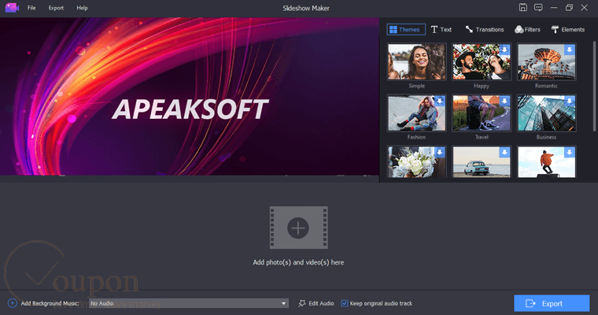Switch to the Text tab
Viewport: 598px width, 315px height.
point(441,29)
